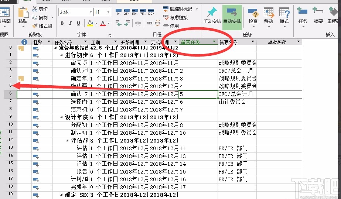
Task: Click Mark on Track (跟踪时标记) icon
Action: click(x=166, y=9)
